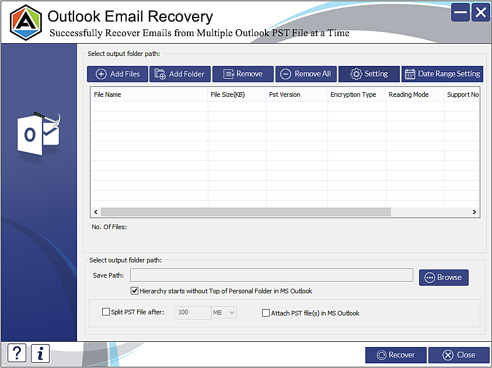This screenshot has height=368, width=492.
Task: Click the info icon at bottom left
Action: tap(40, 353)
